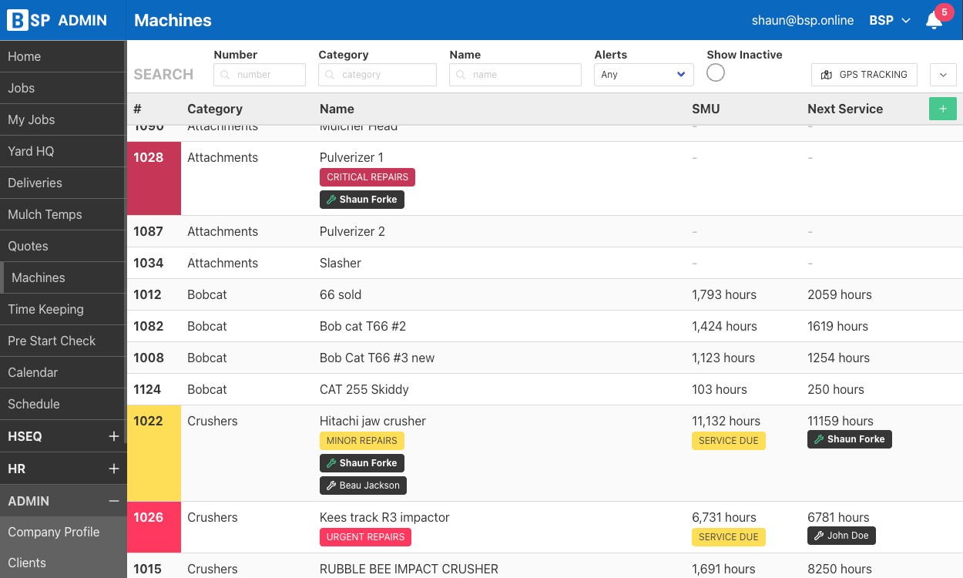963x578 pixels.
Task: Add a new machine with the green plus
Action: pyautogui.click(x=943, y=109)
